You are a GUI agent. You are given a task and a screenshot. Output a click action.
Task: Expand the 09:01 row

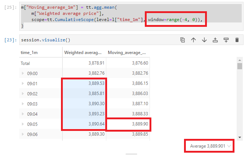pos(23,83)
